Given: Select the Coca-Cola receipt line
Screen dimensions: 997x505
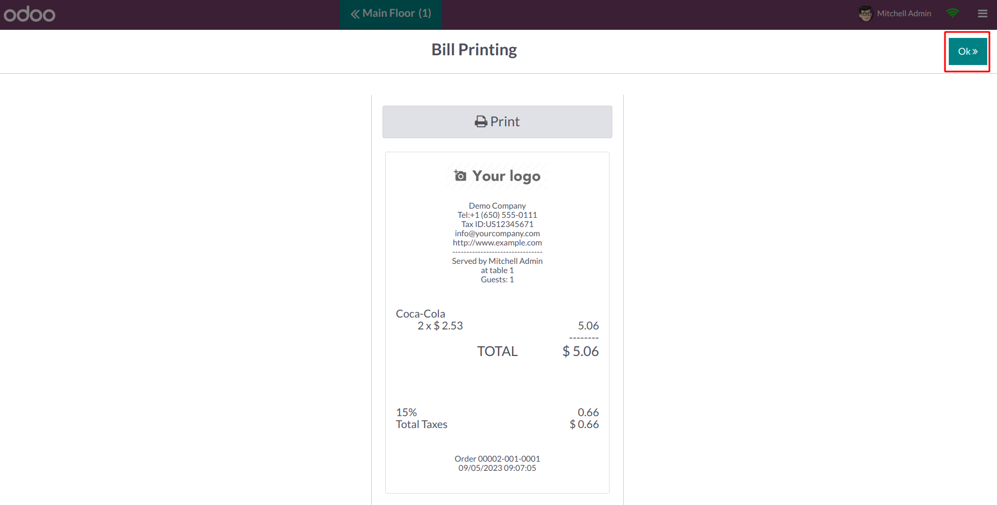Looking at the screenshot, I should [x=497, y=320].
